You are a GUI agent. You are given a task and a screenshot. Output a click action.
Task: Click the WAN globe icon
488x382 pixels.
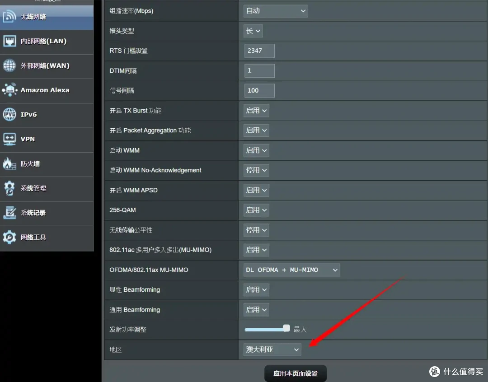click(x=9, y=65)
